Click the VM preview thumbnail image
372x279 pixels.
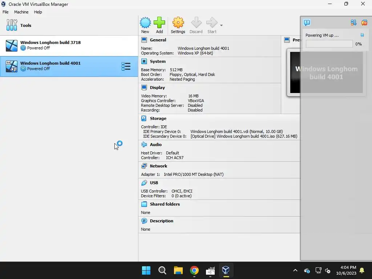(326, 72)
